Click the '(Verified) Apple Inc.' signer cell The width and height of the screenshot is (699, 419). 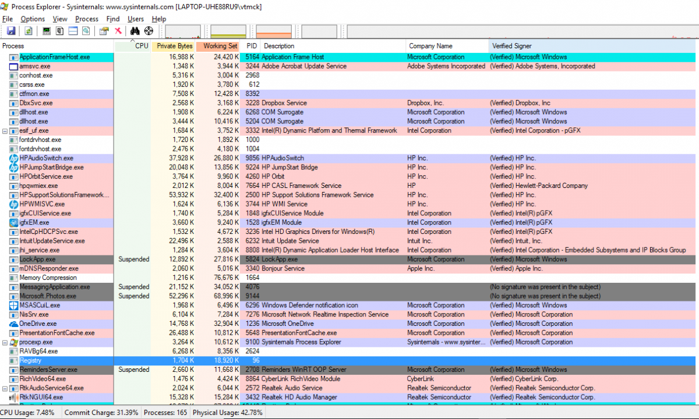coord(516,269)
